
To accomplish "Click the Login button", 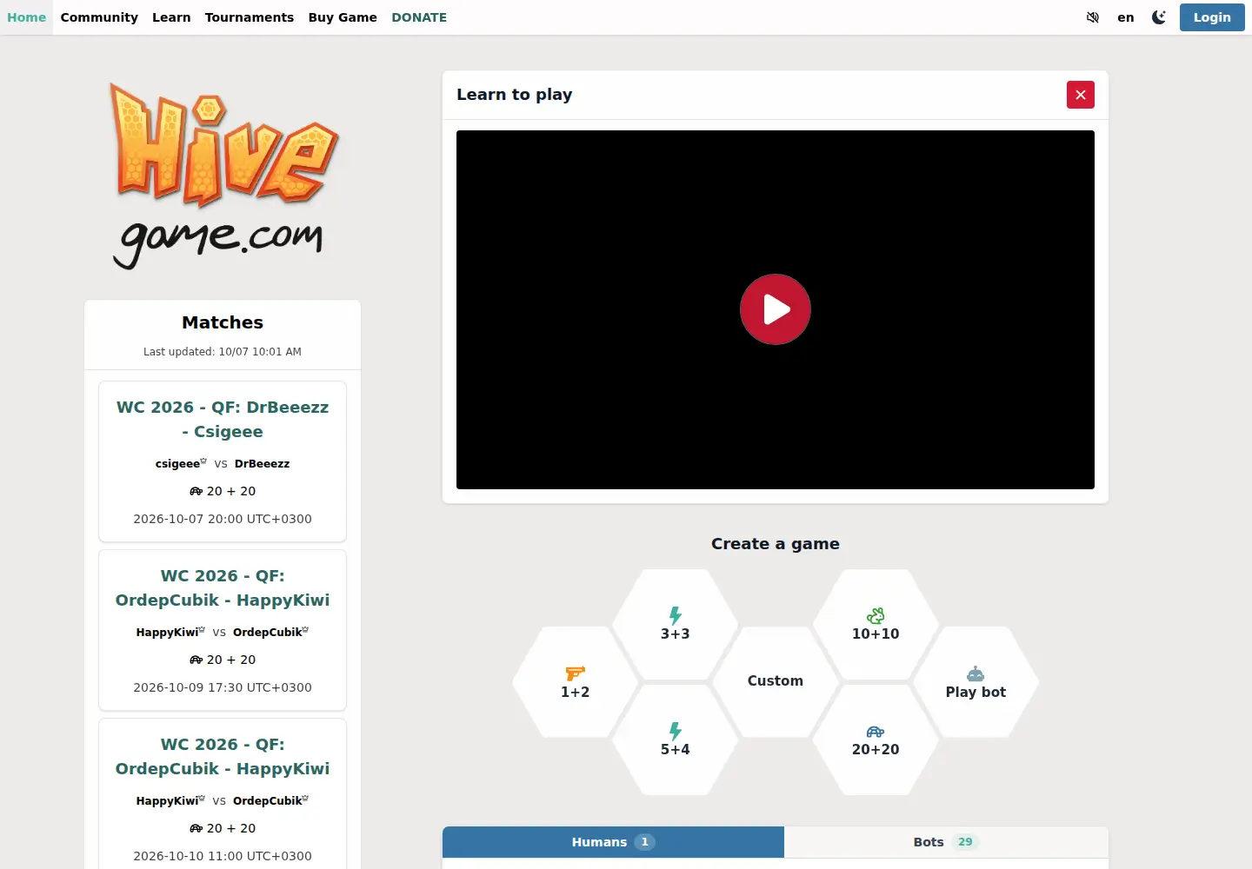I will [x=1212, y=17].
